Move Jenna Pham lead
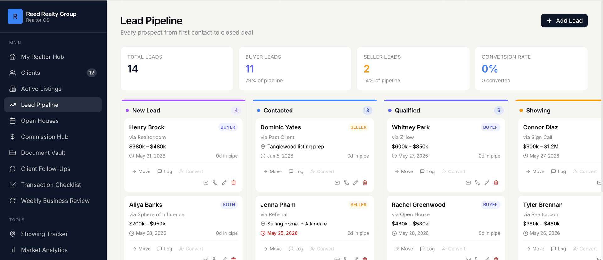Screen dimensions: 603x260 point(273,249)
